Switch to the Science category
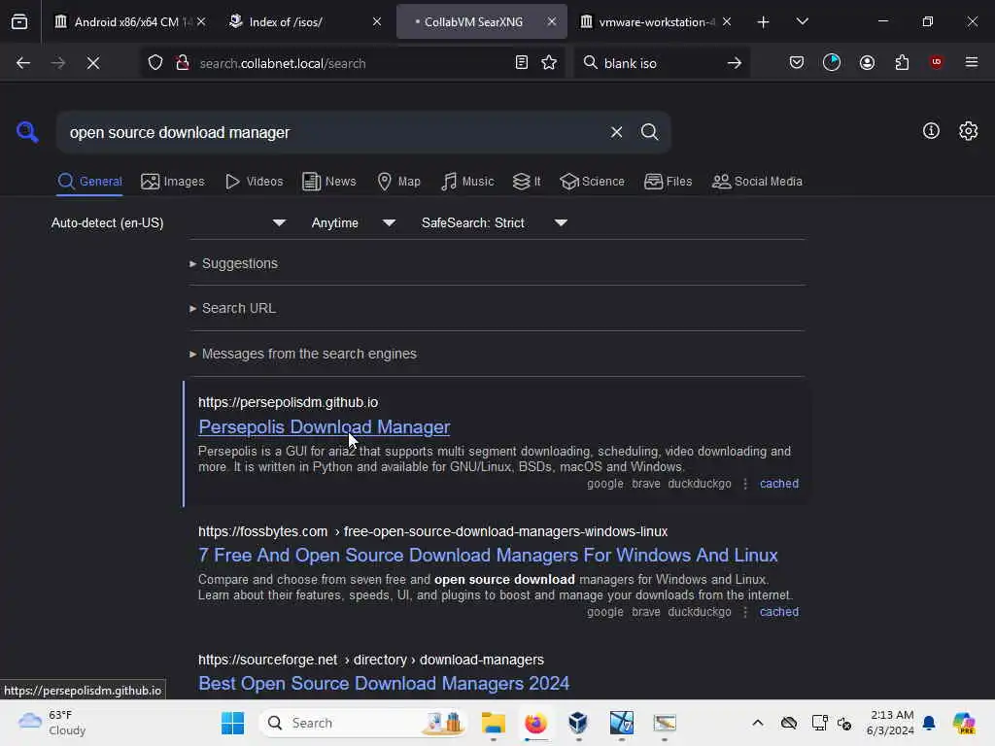The width and height of the screenshot is (995, 746). point(592,182)
